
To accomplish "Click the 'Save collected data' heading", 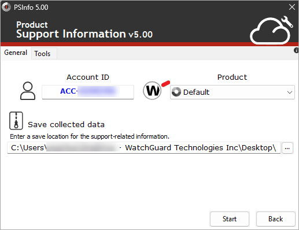I will [67, 125].
